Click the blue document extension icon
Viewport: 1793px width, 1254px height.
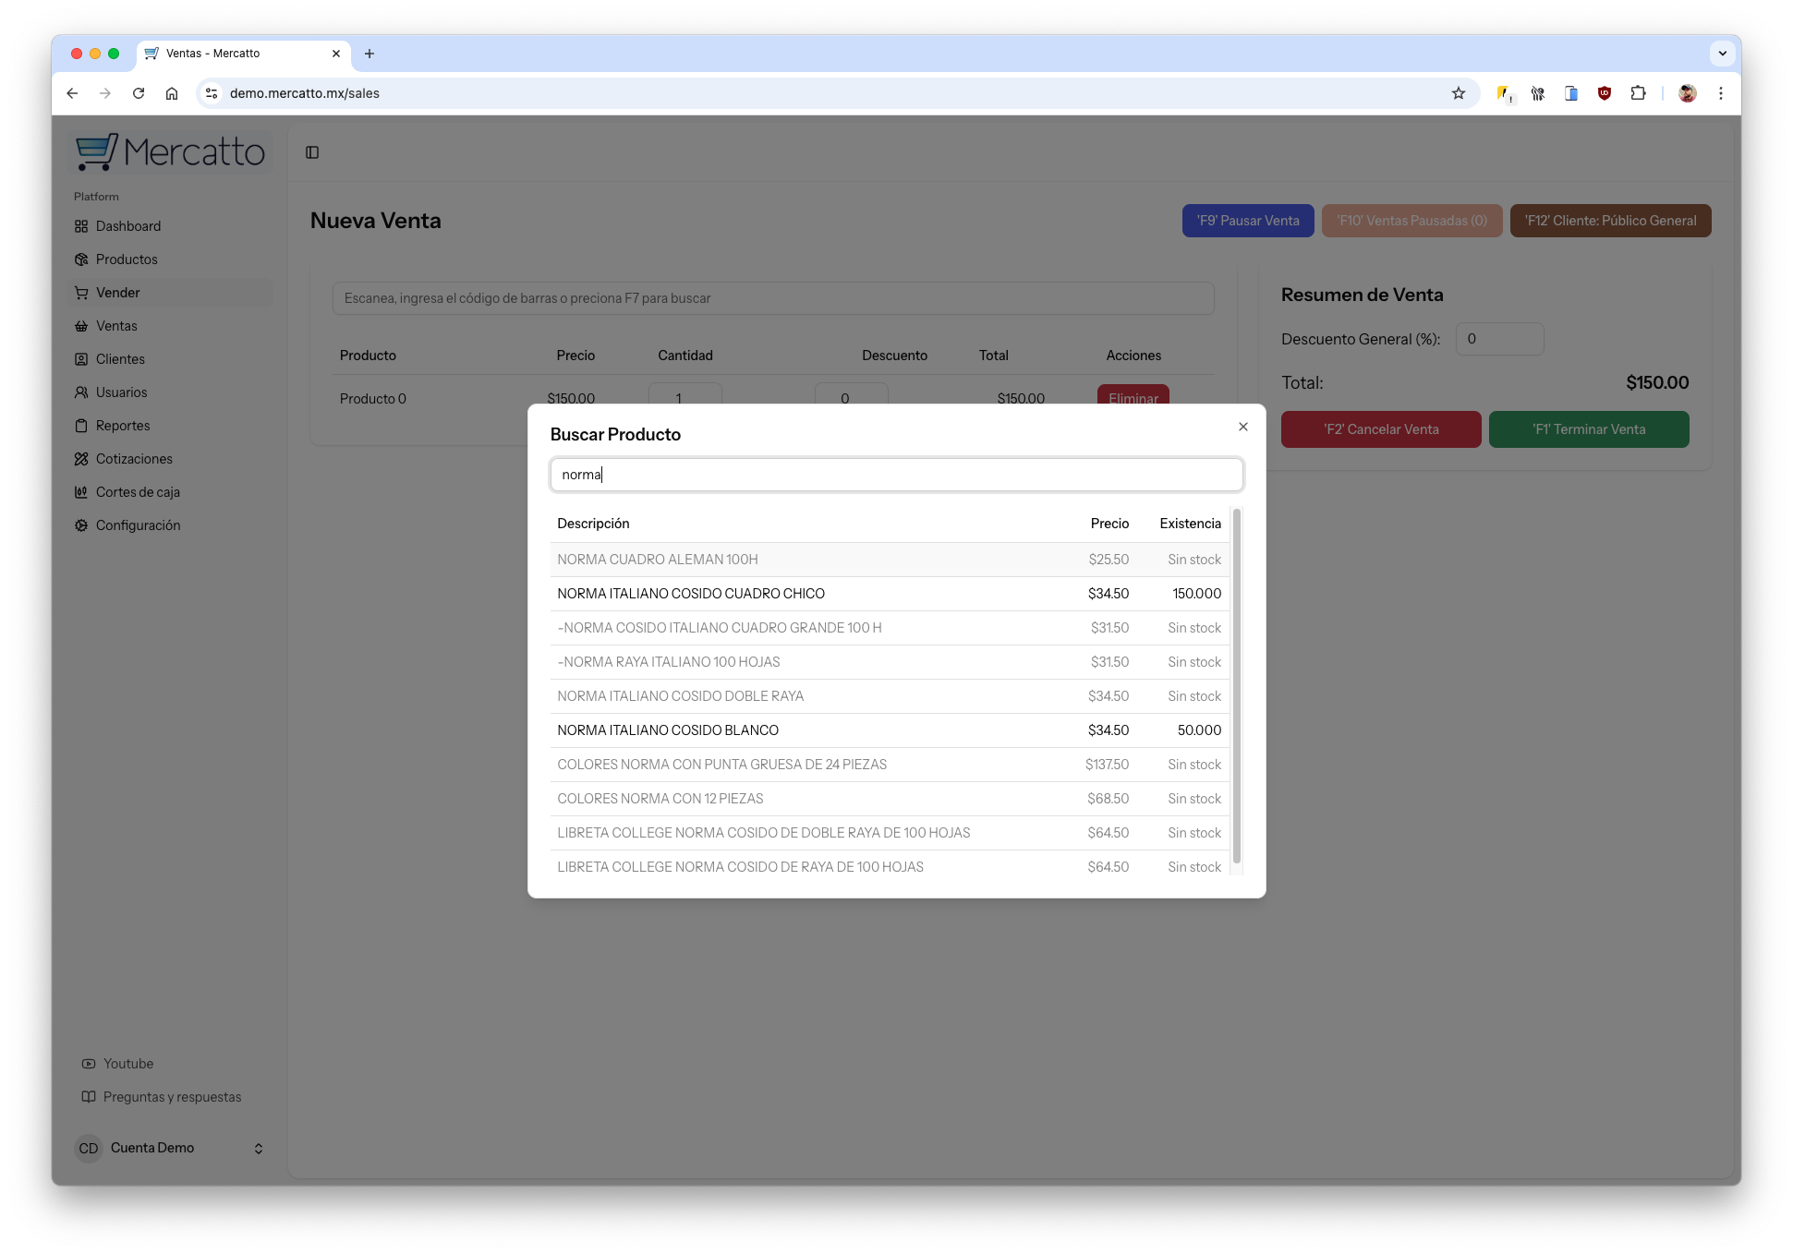click(1571, 93)
